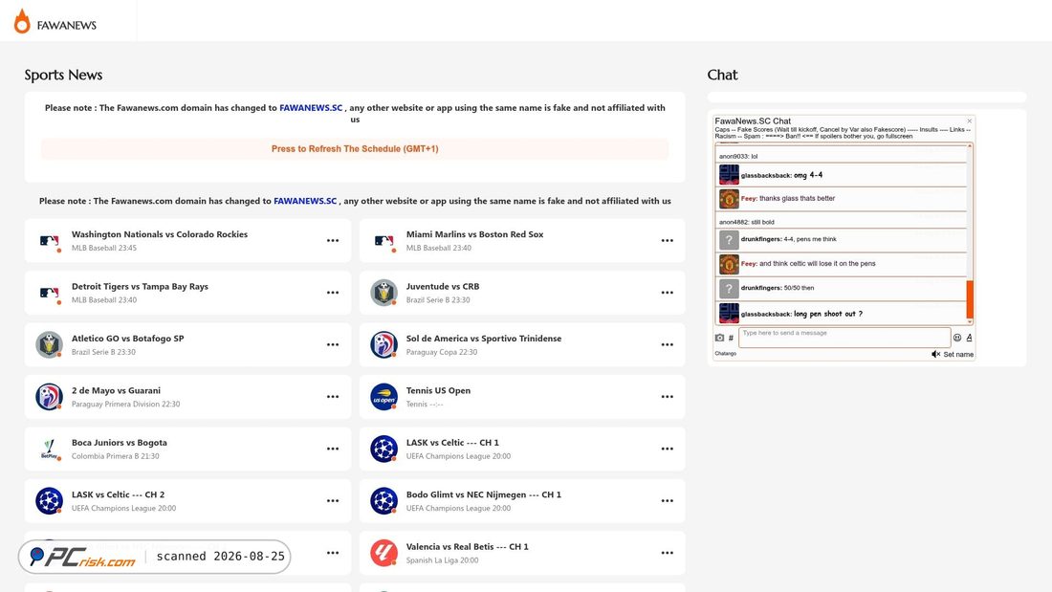1052x592 pixels.
Task: Click Paraguay Copa badge for Sol de America
Action: coord(384,344)
